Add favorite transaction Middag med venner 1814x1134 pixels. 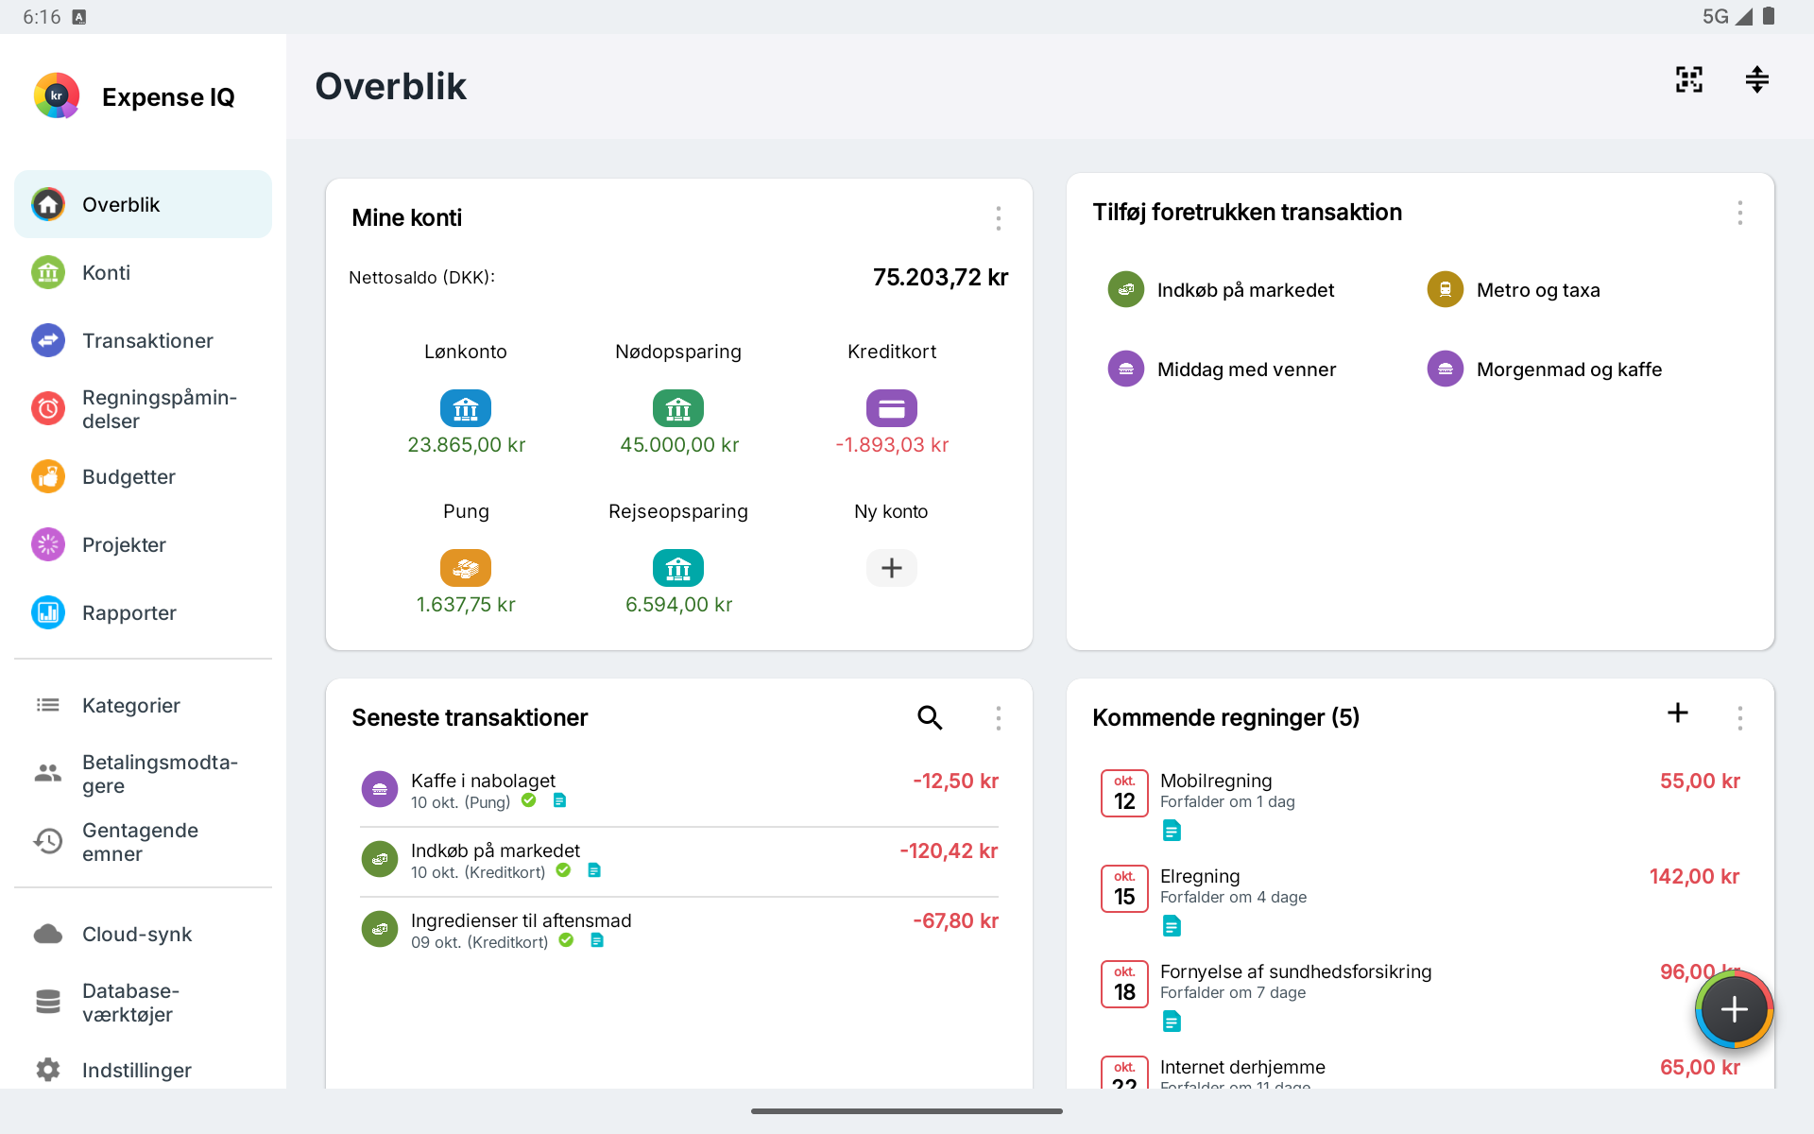pos(1222,369)
